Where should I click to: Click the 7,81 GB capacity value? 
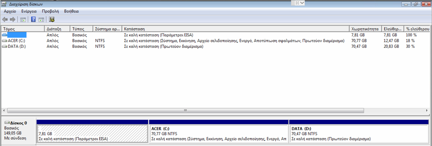(x=358, y=35)
